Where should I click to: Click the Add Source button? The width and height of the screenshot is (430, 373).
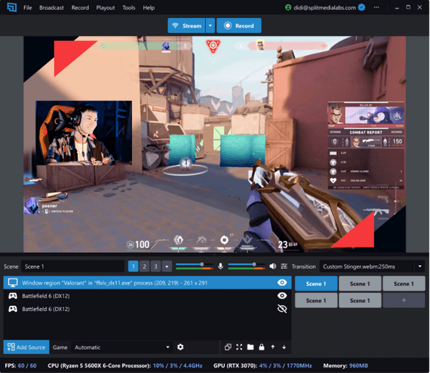point(26,347)
